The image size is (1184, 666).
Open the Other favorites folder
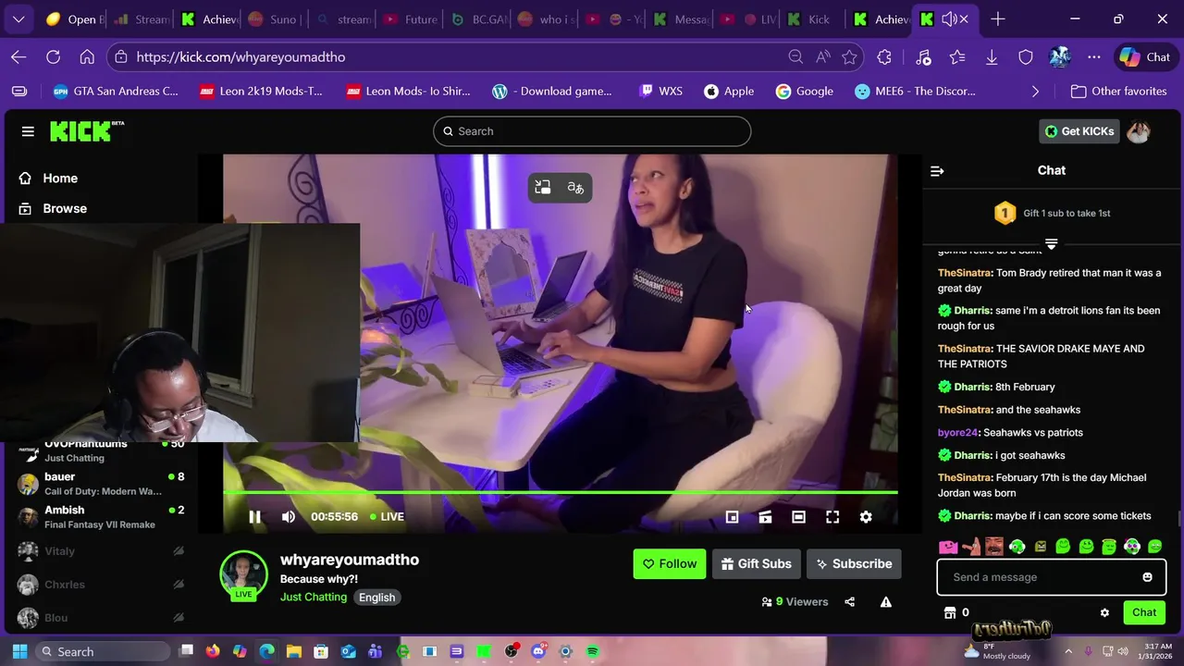pyautogui.click(x=1118, y=92)
